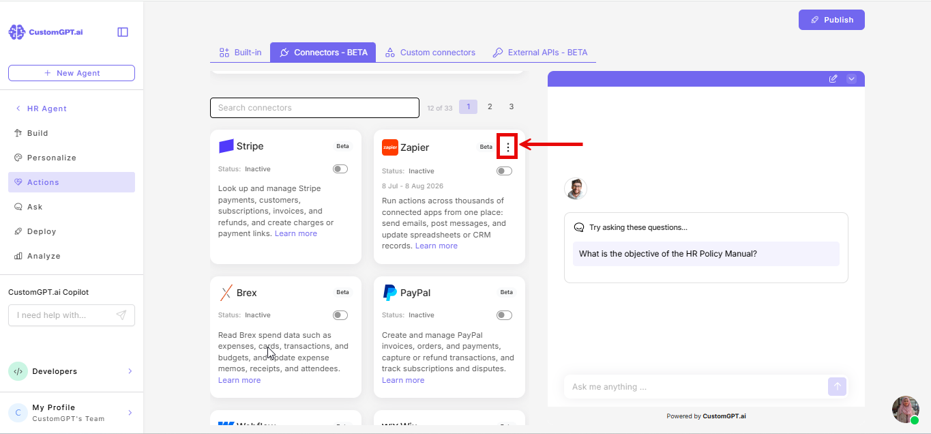Enable the PayPal connector toggle
Image resolution: width=931 pixels, height=434 pixels.
point(504,315)
